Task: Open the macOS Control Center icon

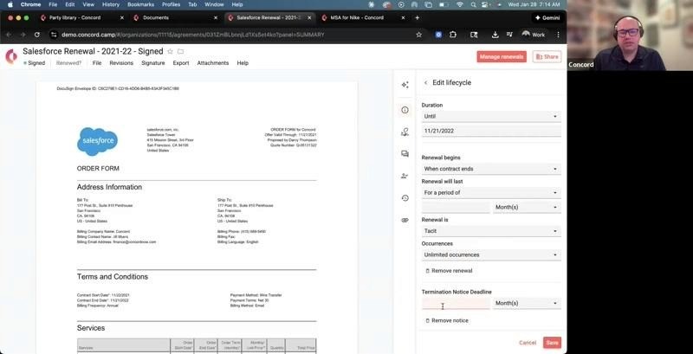Action: [486, 4]
